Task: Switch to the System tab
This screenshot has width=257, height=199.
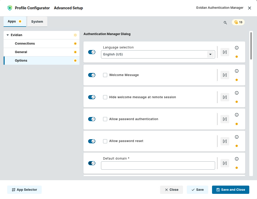Action: pos(37,22)
